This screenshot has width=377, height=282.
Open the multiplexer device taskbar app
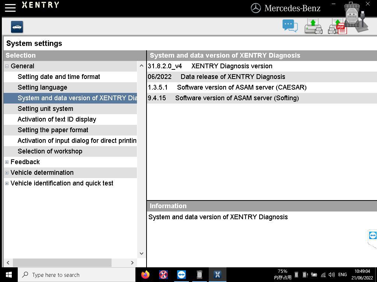click(199, 275)
